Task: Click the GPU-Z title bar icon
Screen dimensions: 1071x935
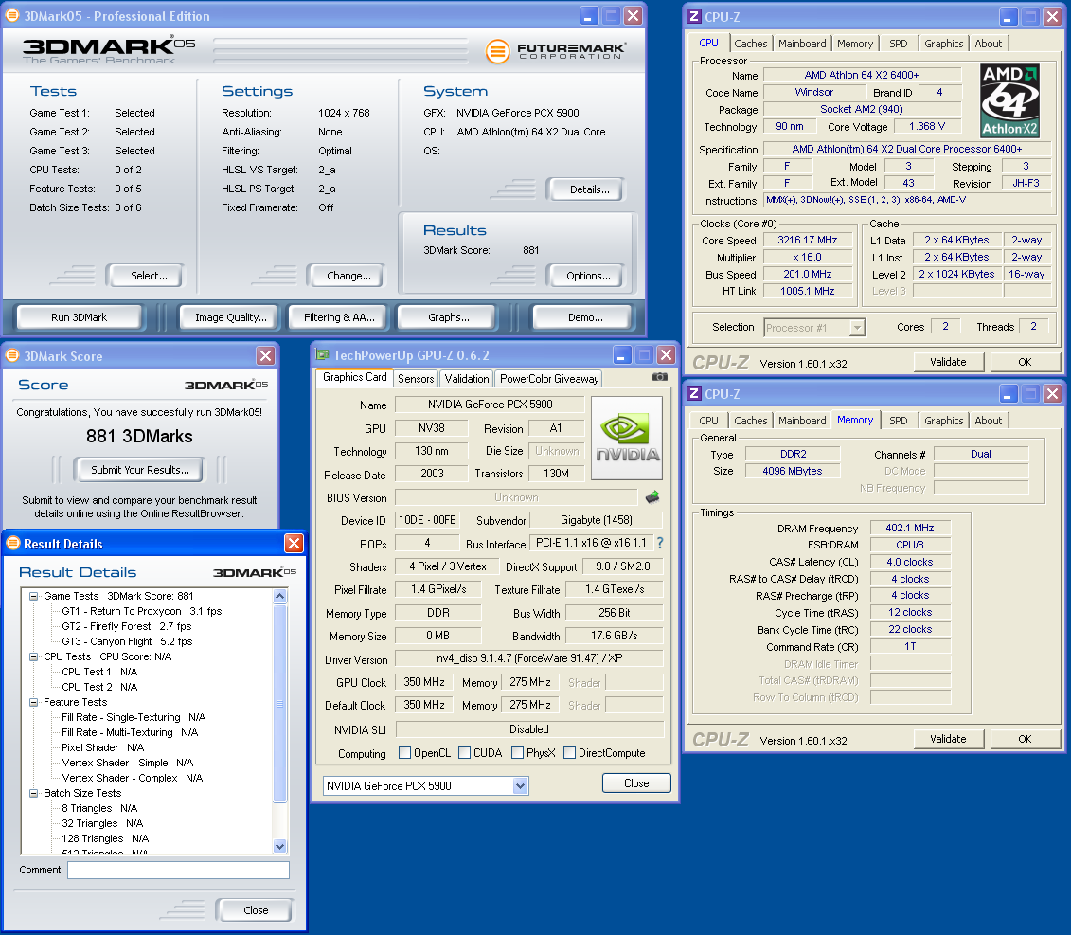Action: [323, 355]
